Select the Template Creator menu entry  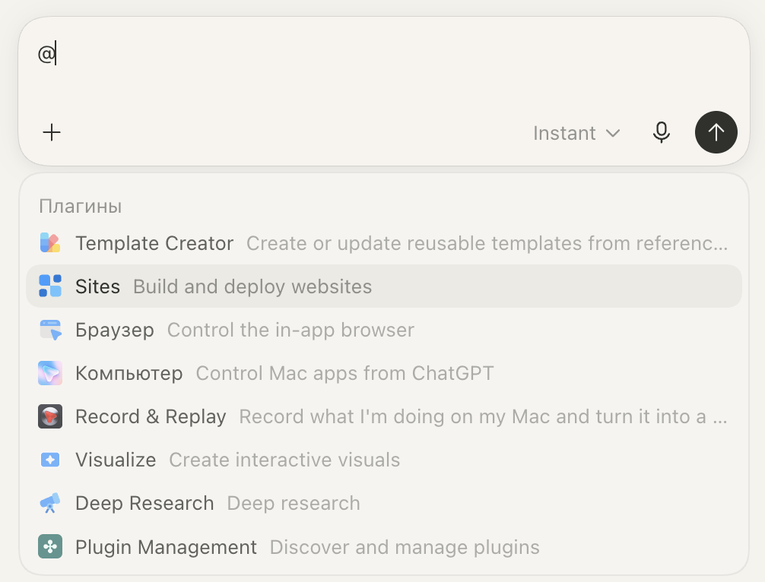point(384,242)
